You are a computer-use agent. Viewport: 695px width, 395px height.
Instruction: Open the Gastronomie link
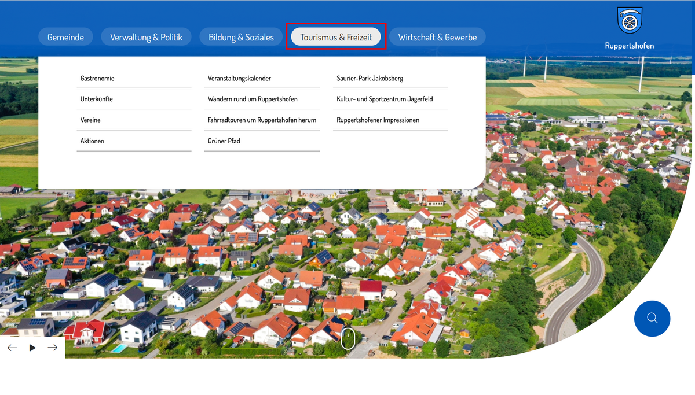(134, 78)
